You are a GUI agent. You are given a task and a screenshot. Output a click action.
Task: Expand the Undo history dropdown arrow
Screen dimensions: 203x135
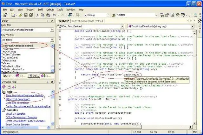coord(58,15)
